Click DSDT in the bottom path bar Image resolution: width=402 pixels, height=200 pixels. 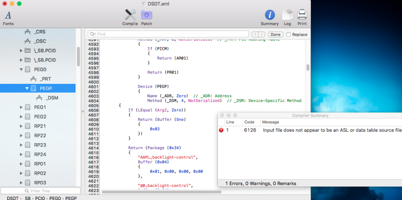pos(12,198)
